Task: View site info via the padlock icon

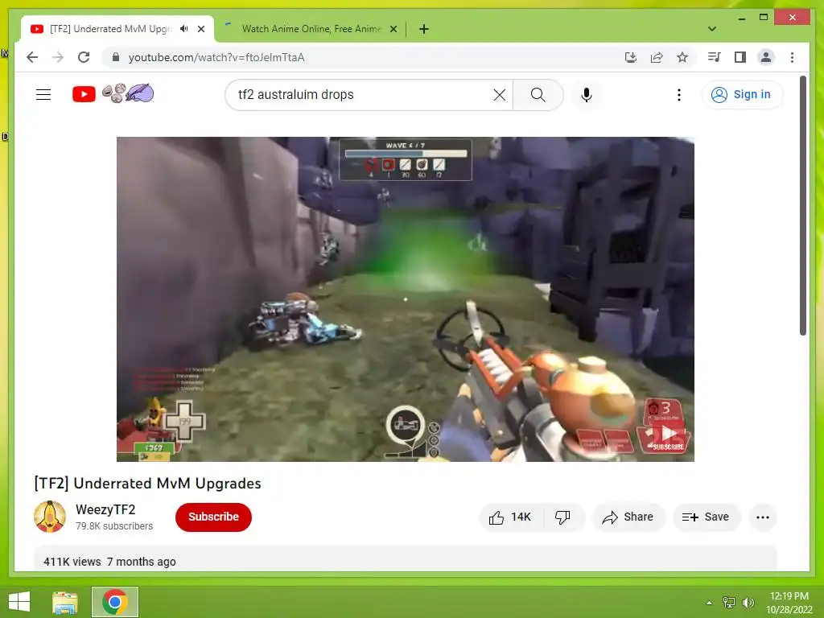Action: pyautogui.click(x=116, y=57)
